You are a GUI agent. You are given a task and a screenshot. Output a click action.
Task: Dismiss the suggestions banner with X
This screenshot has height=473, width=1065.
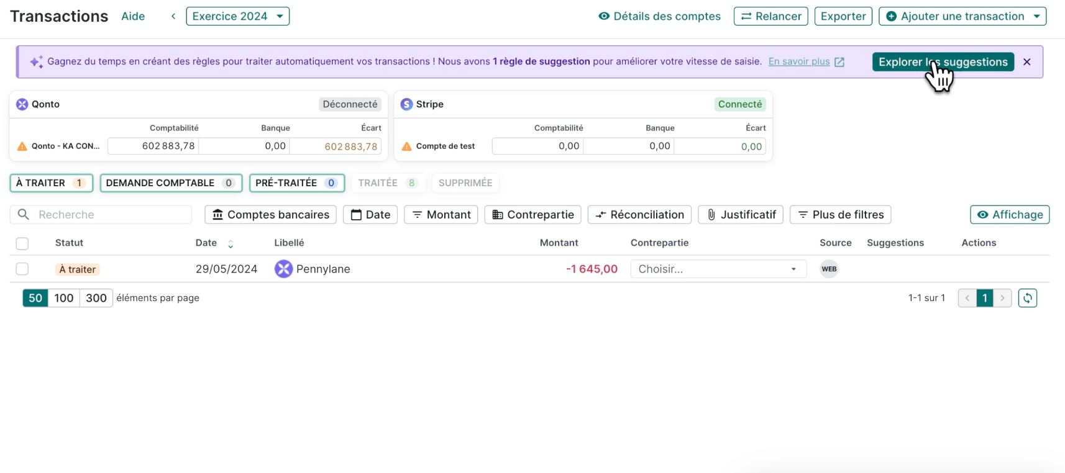[1027, 62]
